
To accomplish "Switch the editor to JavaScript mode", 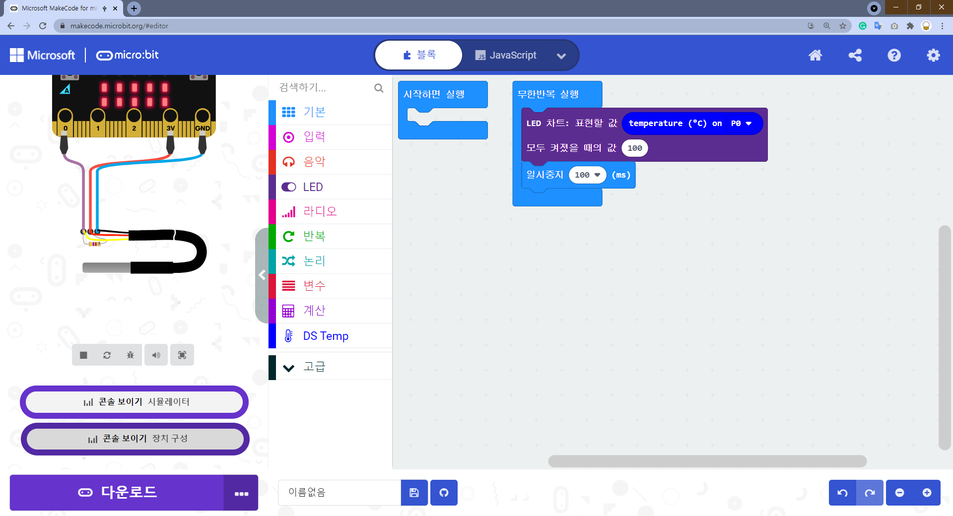I will pos(506,55).
